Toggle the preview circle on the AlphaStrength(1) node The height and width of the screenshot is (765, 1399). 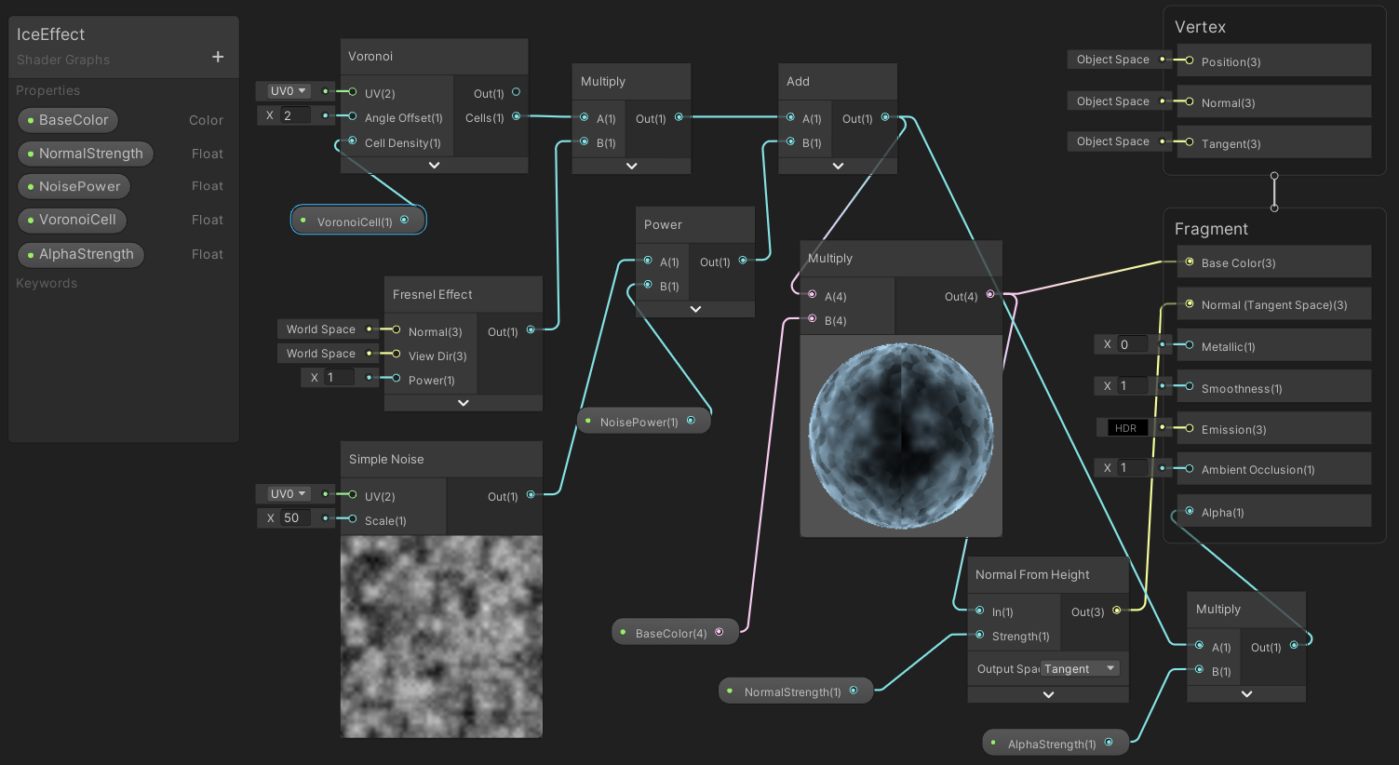1108,742
